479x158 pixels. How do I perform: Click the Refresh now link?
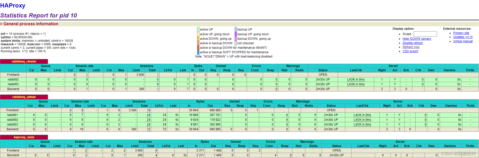tap(411, 47)
